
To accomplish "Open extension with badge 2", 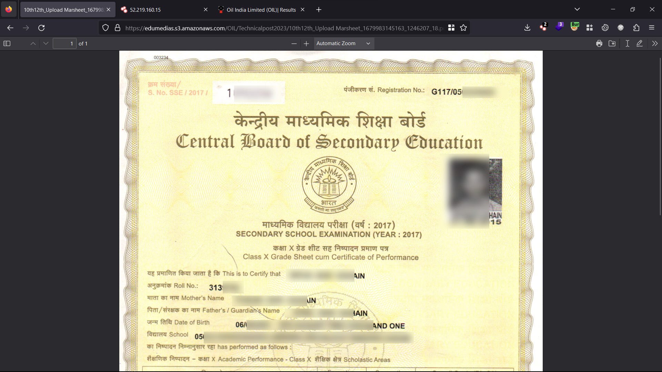I will click(x=543, y=27).
